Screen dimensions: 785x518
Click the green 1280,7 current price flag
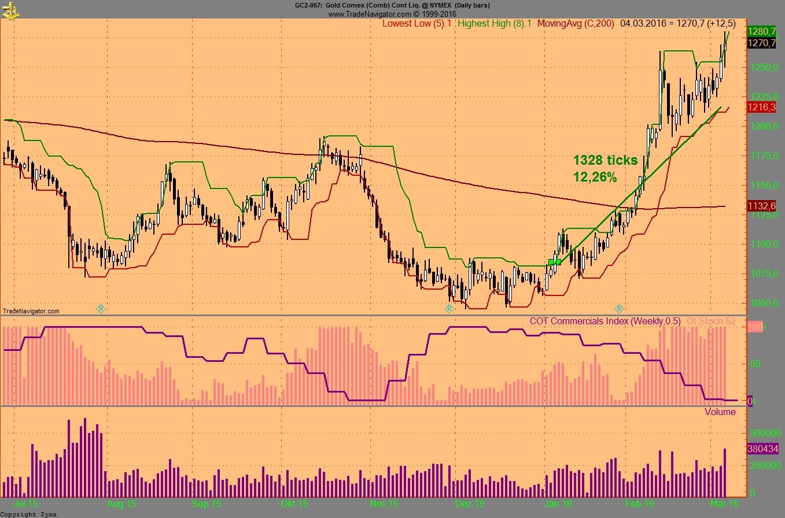[x=762, y=32]
